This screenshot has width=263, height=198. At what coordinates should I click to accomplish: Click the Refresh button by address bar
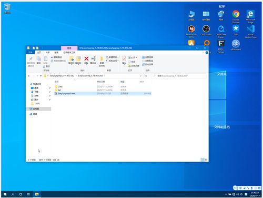tap(146, 76)
